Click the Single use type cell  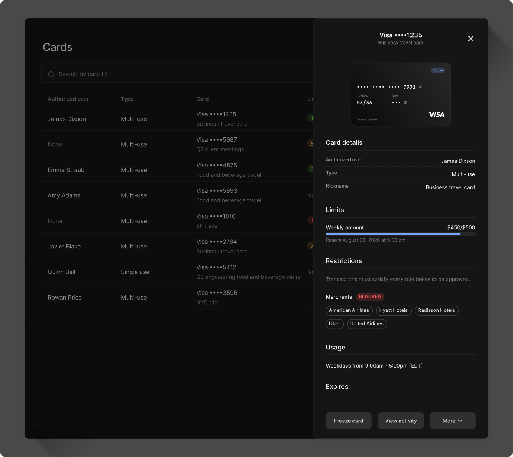pos(135,272)
